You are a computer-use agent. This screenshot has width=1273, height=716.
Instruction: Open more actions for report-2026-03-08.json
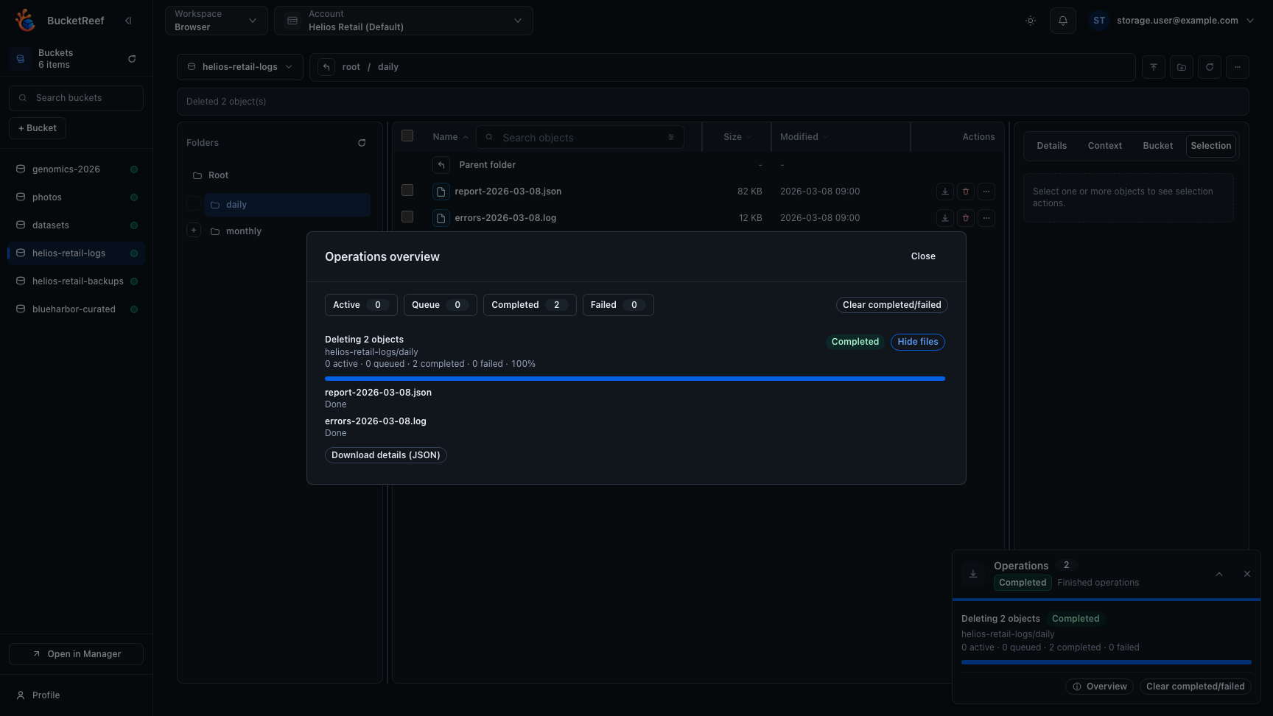coord(986,192)
